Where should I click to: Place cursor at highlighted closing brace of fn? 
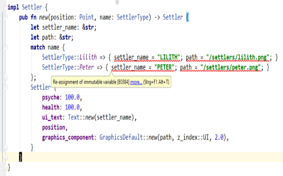pos(21,157)
